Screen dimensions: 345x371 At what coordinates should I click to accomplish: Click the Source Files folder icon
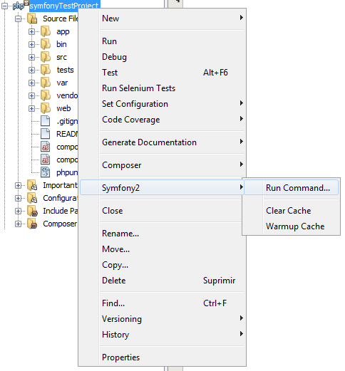pos(32,19)
